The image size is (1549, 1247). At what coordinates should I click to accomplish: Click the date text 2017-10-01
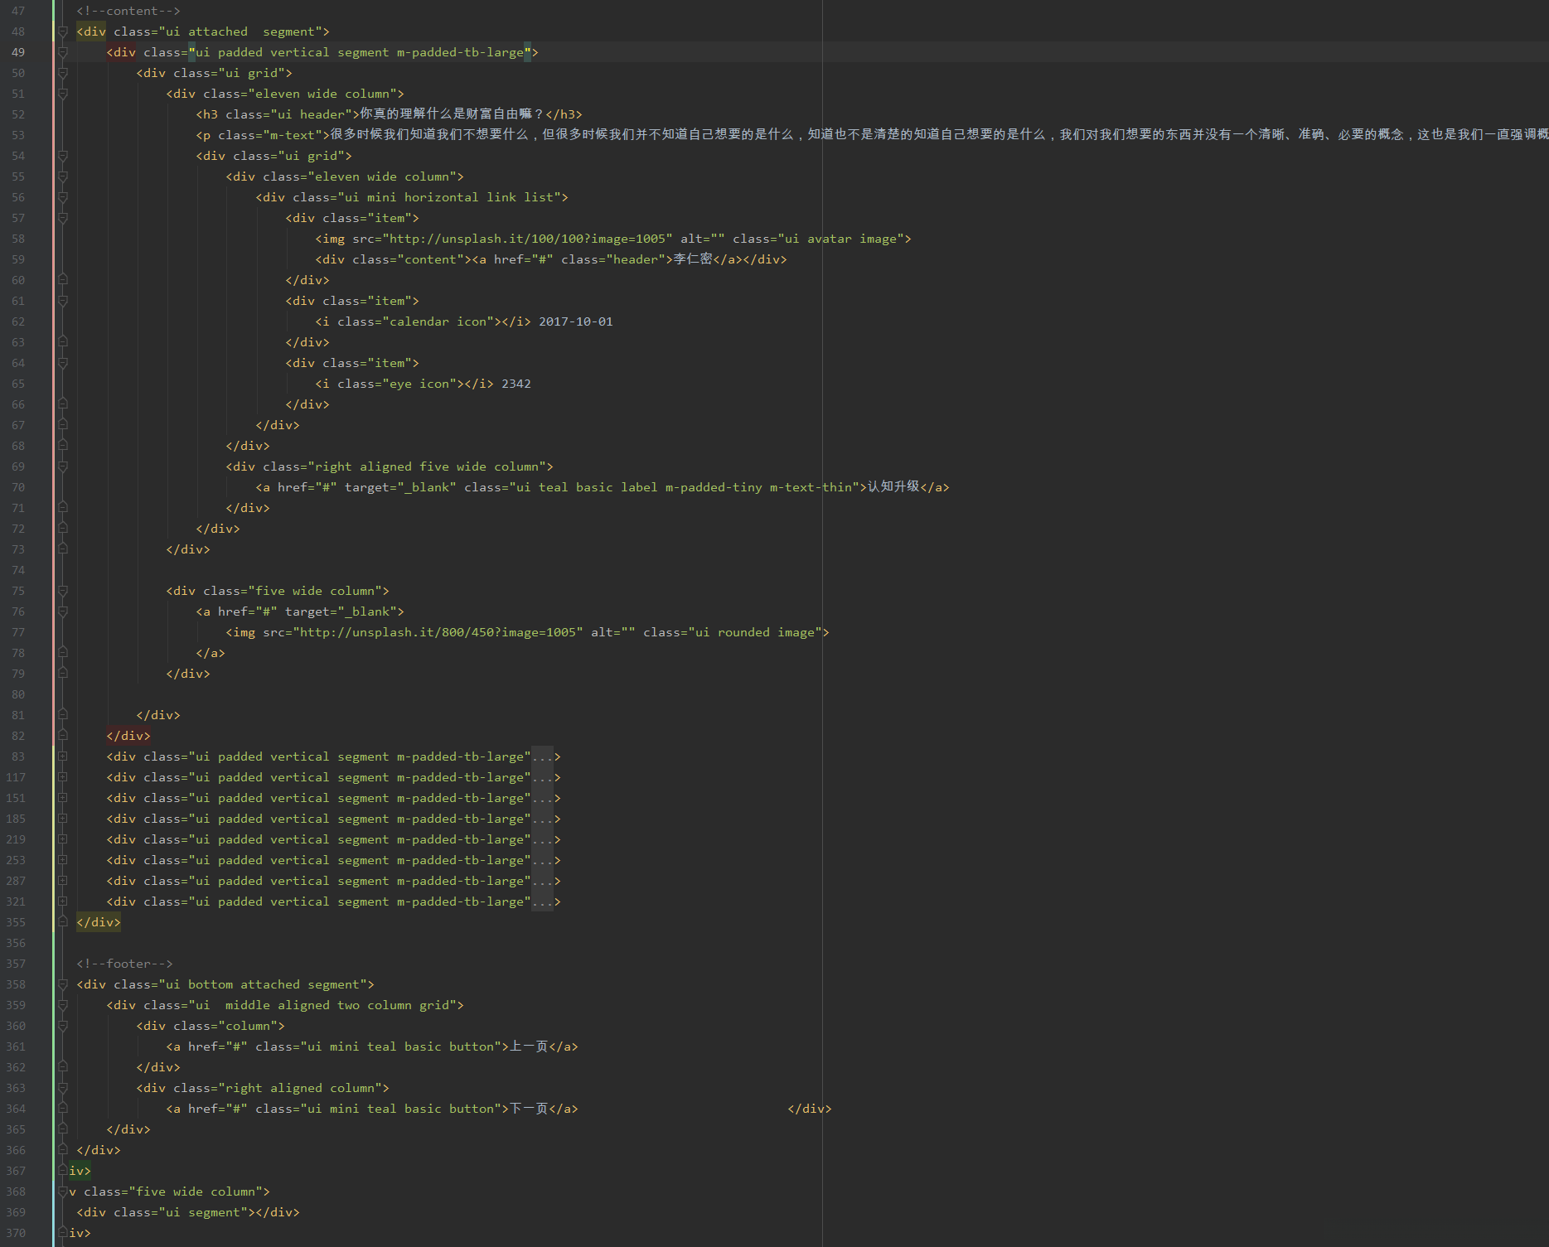(x=576, y=321)
